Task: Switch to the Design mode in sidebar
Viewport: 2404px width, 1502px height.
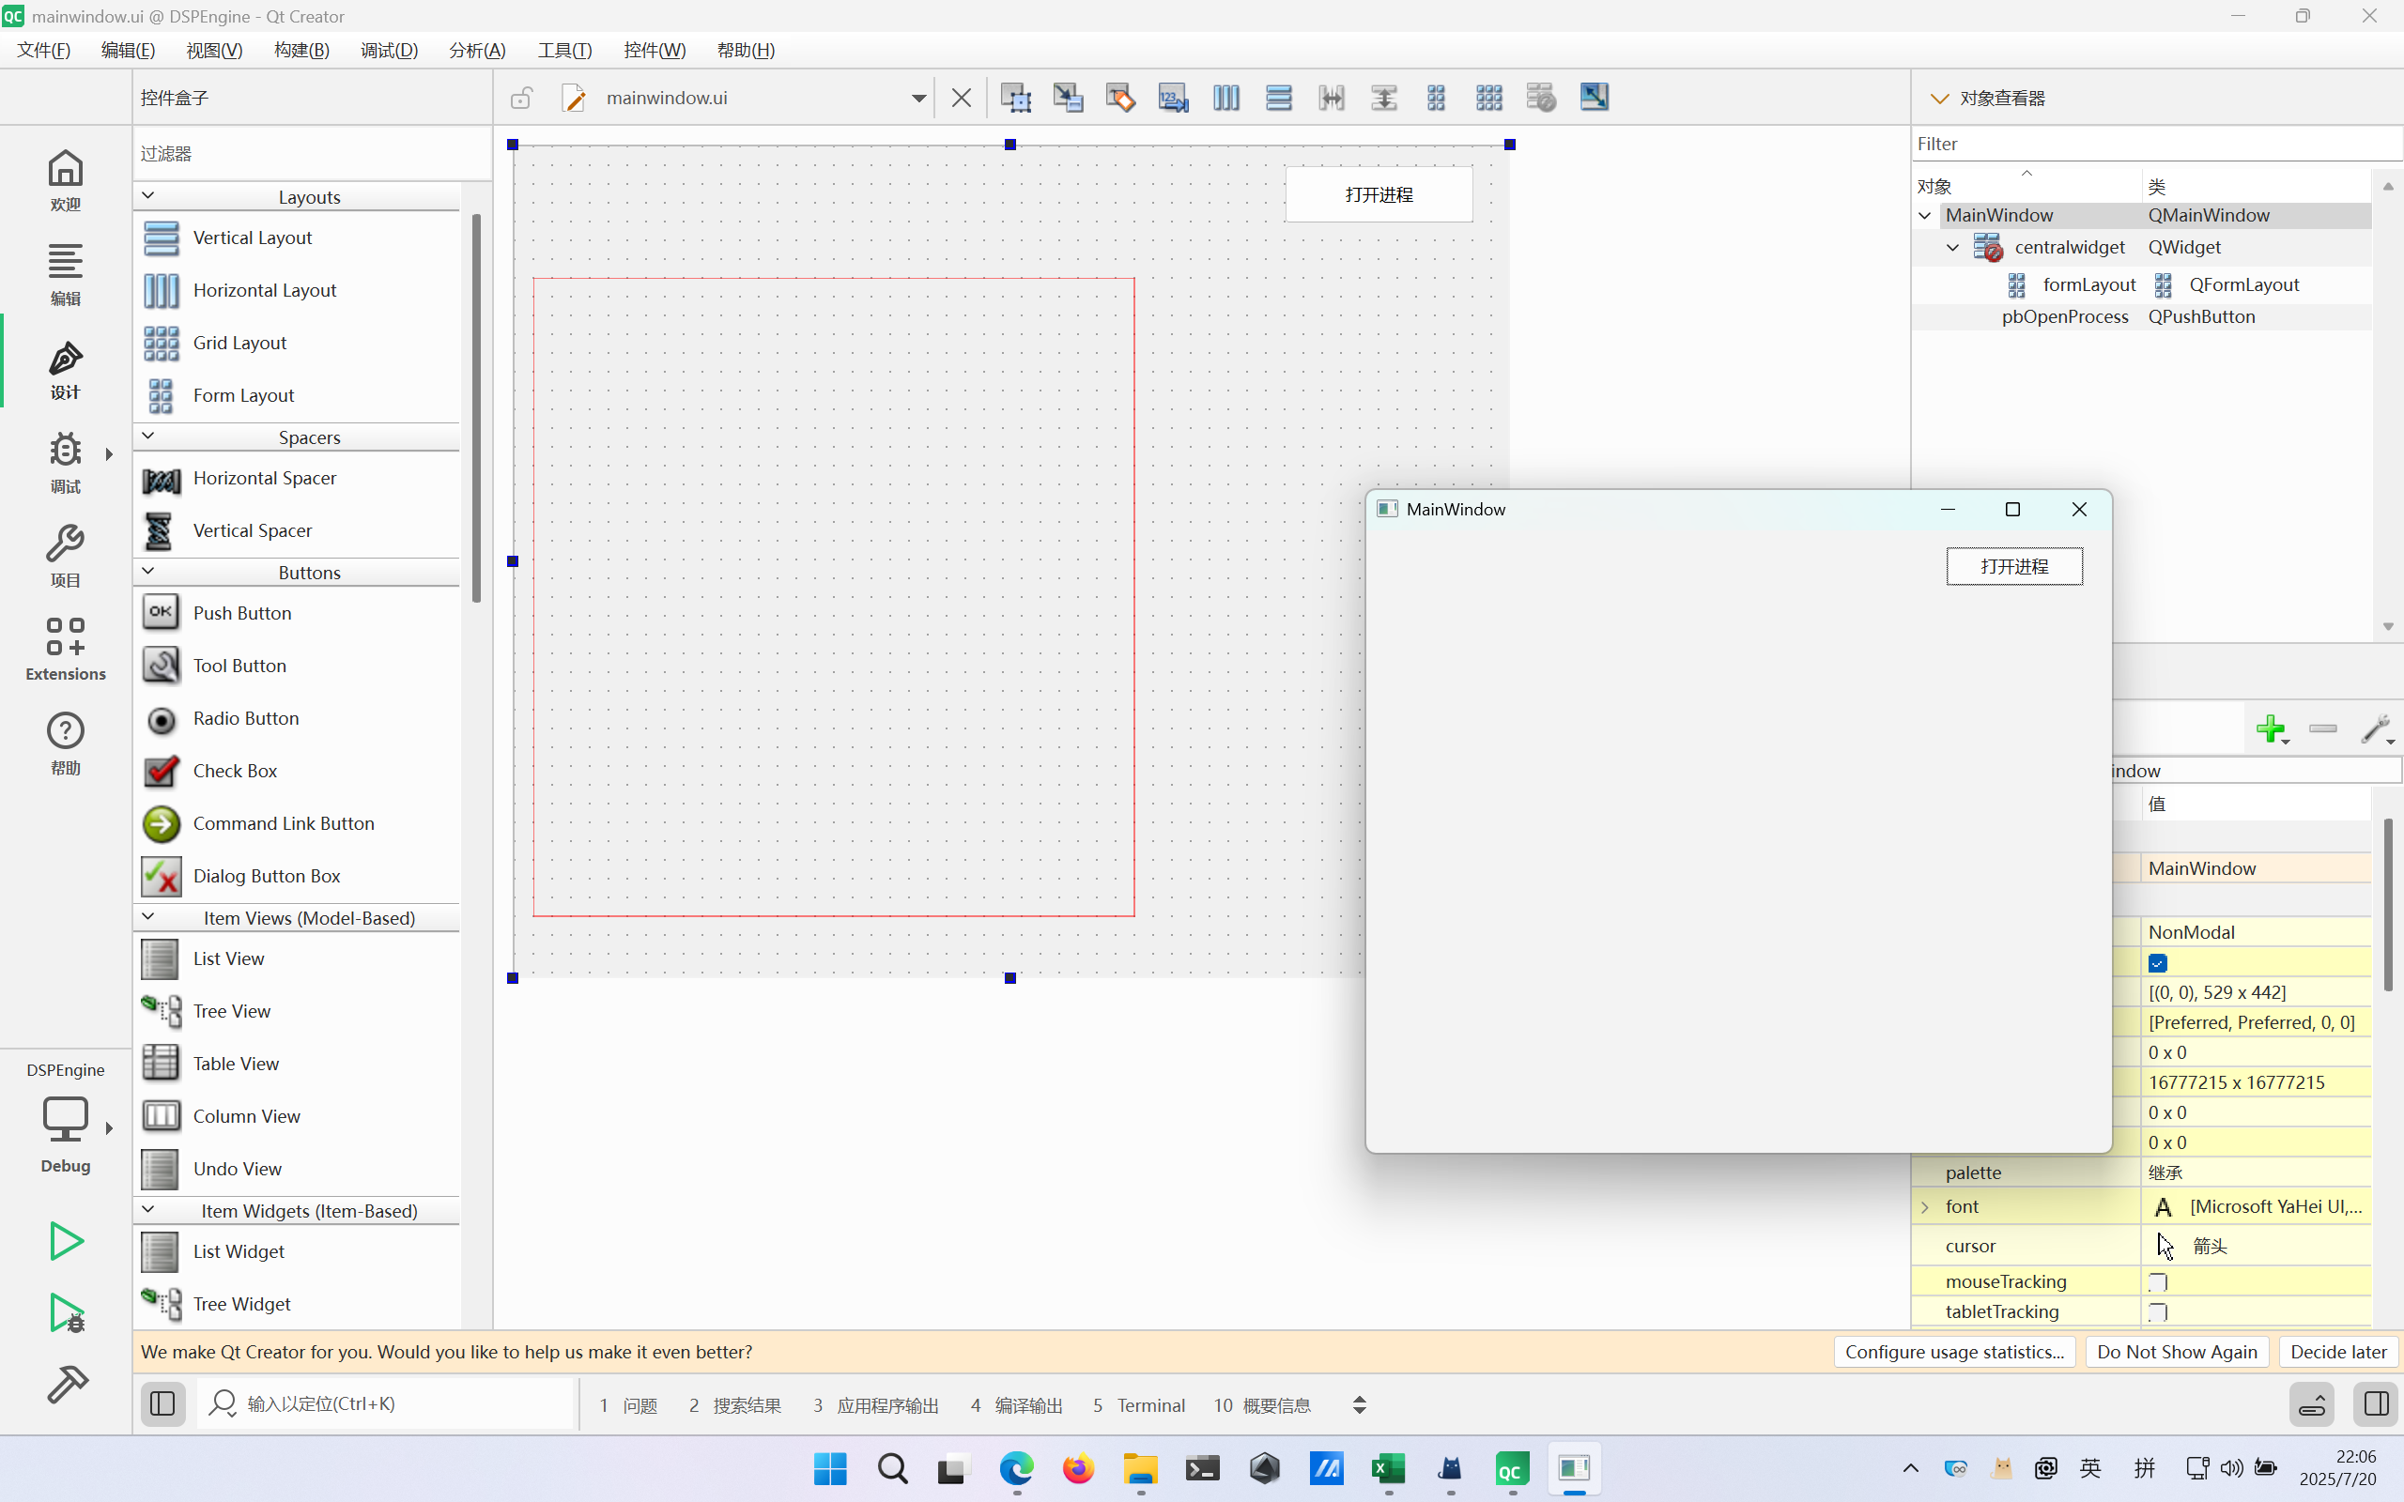Action: pos(66,370)
